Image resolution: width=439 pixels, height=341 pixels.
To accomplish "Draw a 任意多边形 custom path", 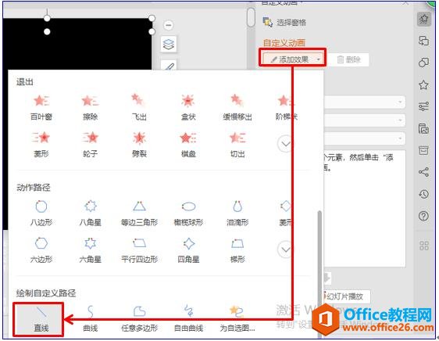I will (139, 319).
